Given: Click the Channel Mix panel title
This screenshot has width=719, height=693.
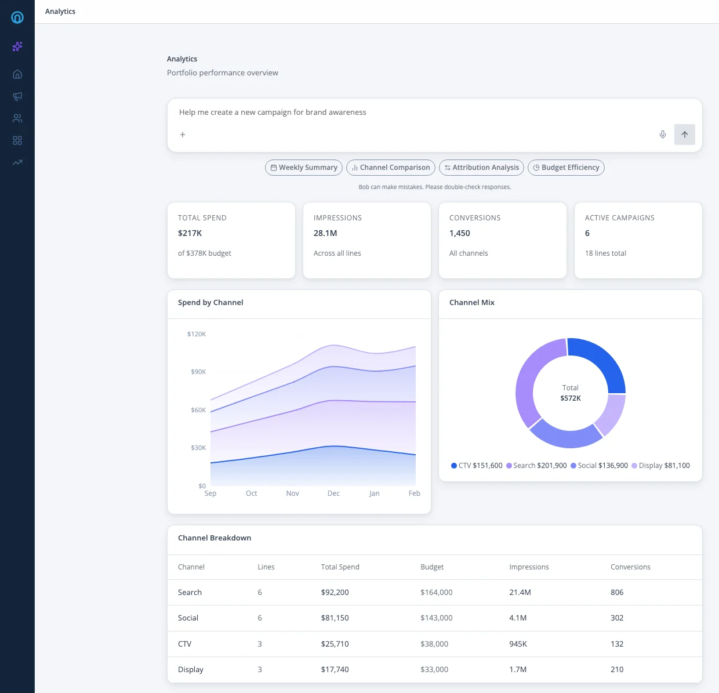Looking at the screenshot, I should [x=472, y=303].
